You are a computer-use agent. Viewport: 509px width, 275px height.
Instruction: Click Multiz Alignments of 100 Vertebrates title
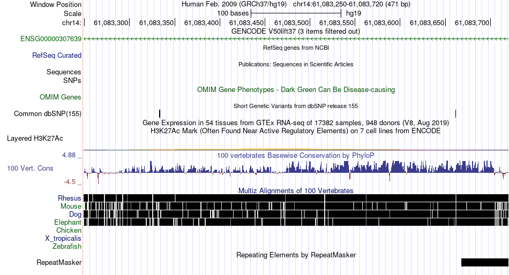[x=296, y=190]
